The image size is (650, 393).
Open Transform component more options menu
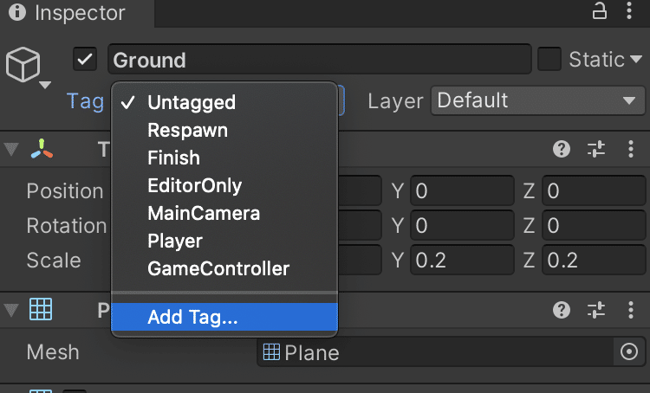pyautogui.click(x=630, y=149)
